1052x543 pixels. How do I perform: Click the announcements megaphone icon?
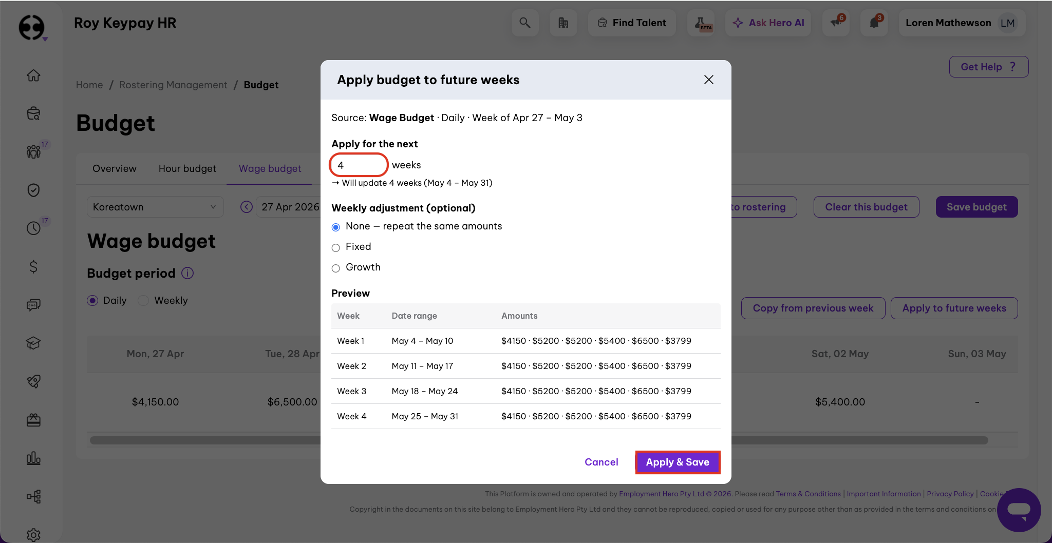tap(836, 23)
